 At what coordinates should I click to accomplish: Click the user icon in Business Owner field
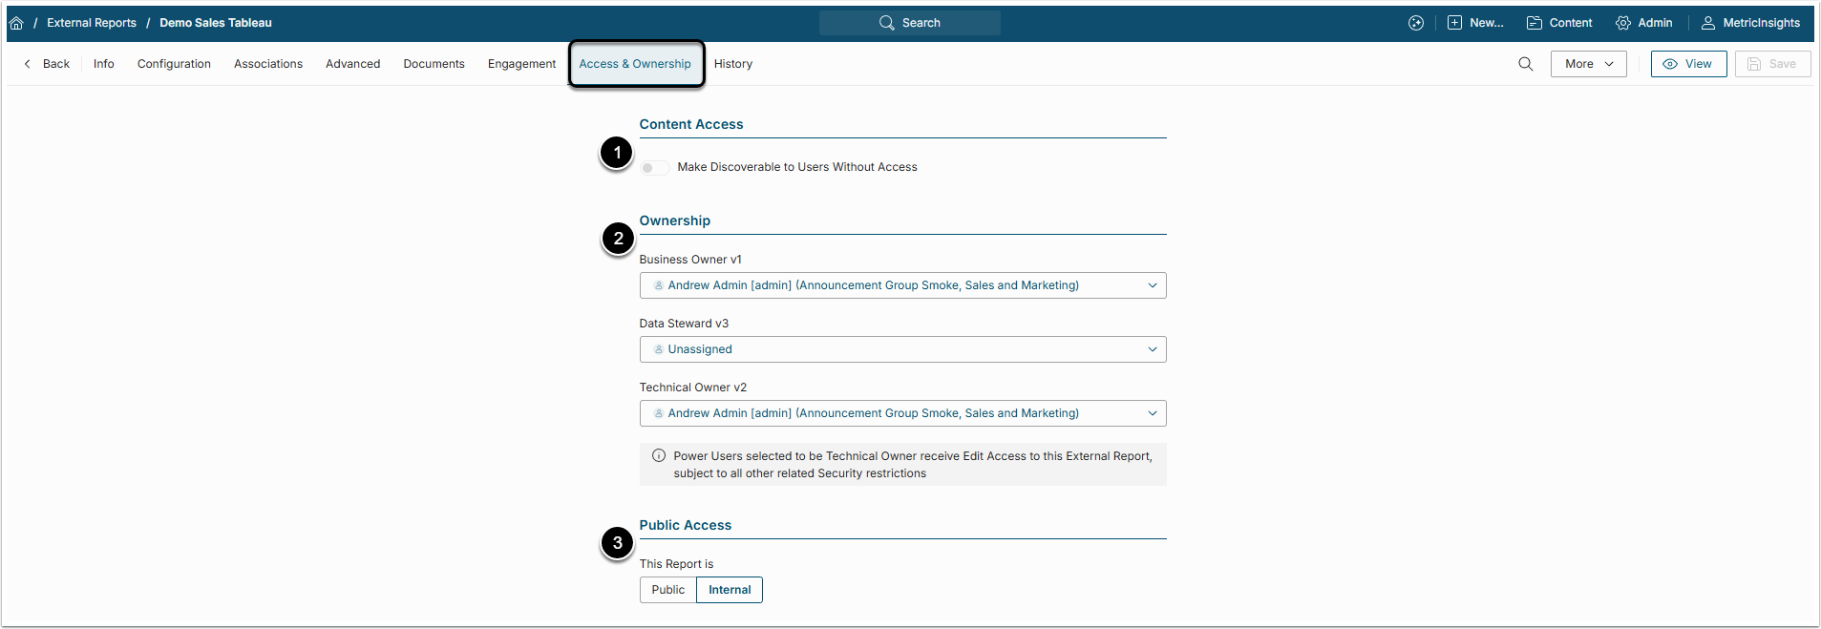tap(659, 285)
